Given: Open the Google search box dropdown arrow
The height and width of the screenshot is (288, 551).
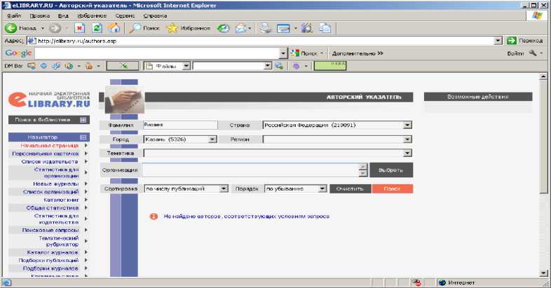Looking at the screenshot, I should coord(284,53).
